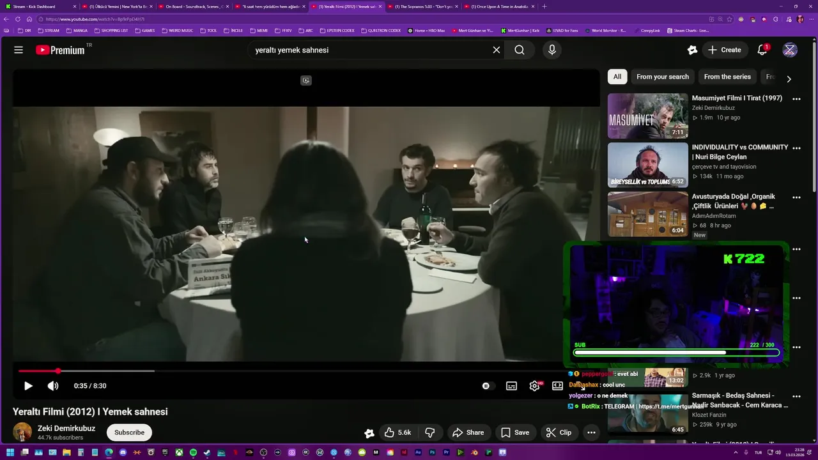Open the SHOPPING LIST bookmarks folder
818x460 pixels.
(111, 30)
